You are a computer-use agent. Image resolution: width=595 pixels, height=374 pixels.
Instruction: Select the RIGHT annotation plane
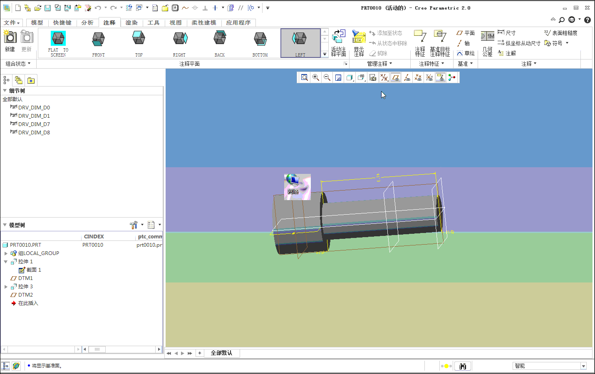click(x=179, y=43)
